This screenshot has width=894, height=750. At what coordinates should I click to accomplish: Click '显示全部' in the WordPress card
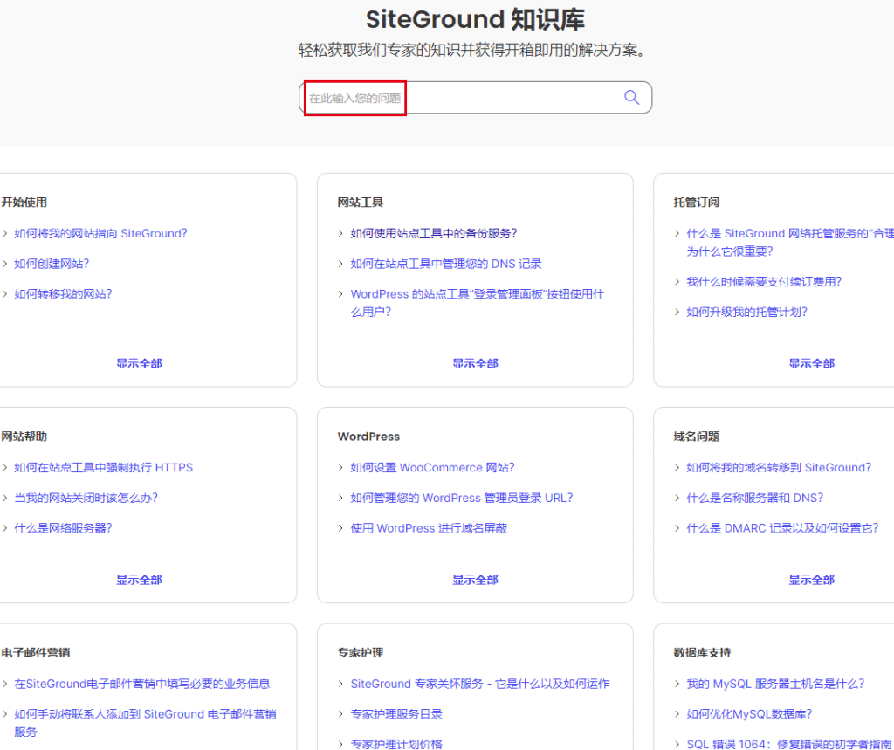click(475, 579)
